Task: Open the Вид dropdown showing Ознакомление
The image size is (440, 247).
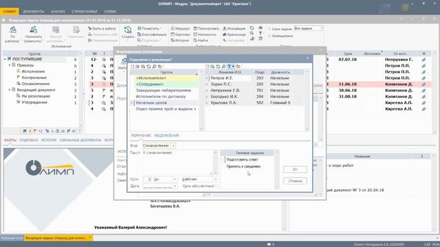Action: [x=173, y=145]
